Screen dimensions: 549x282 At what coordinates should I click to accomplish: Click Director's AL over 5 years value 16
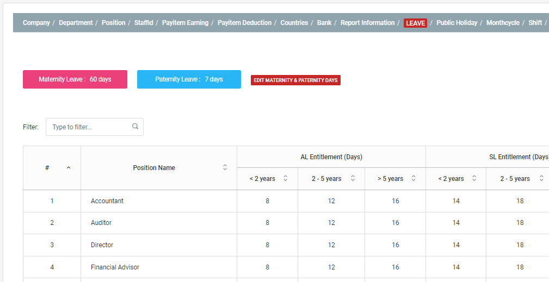point(396,245)
